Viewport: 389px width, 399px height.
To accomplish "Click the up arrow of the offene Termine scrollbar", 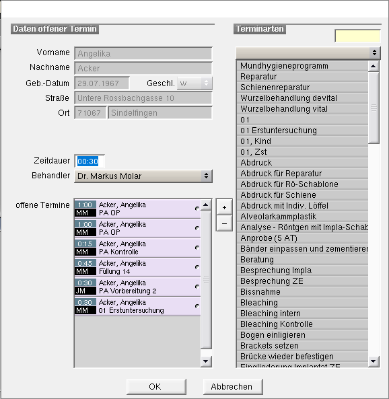I will click(x=206, y=205).
